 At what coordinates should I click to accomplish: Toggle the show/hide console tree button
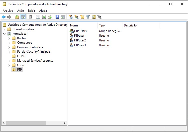[x=23, y=17]
